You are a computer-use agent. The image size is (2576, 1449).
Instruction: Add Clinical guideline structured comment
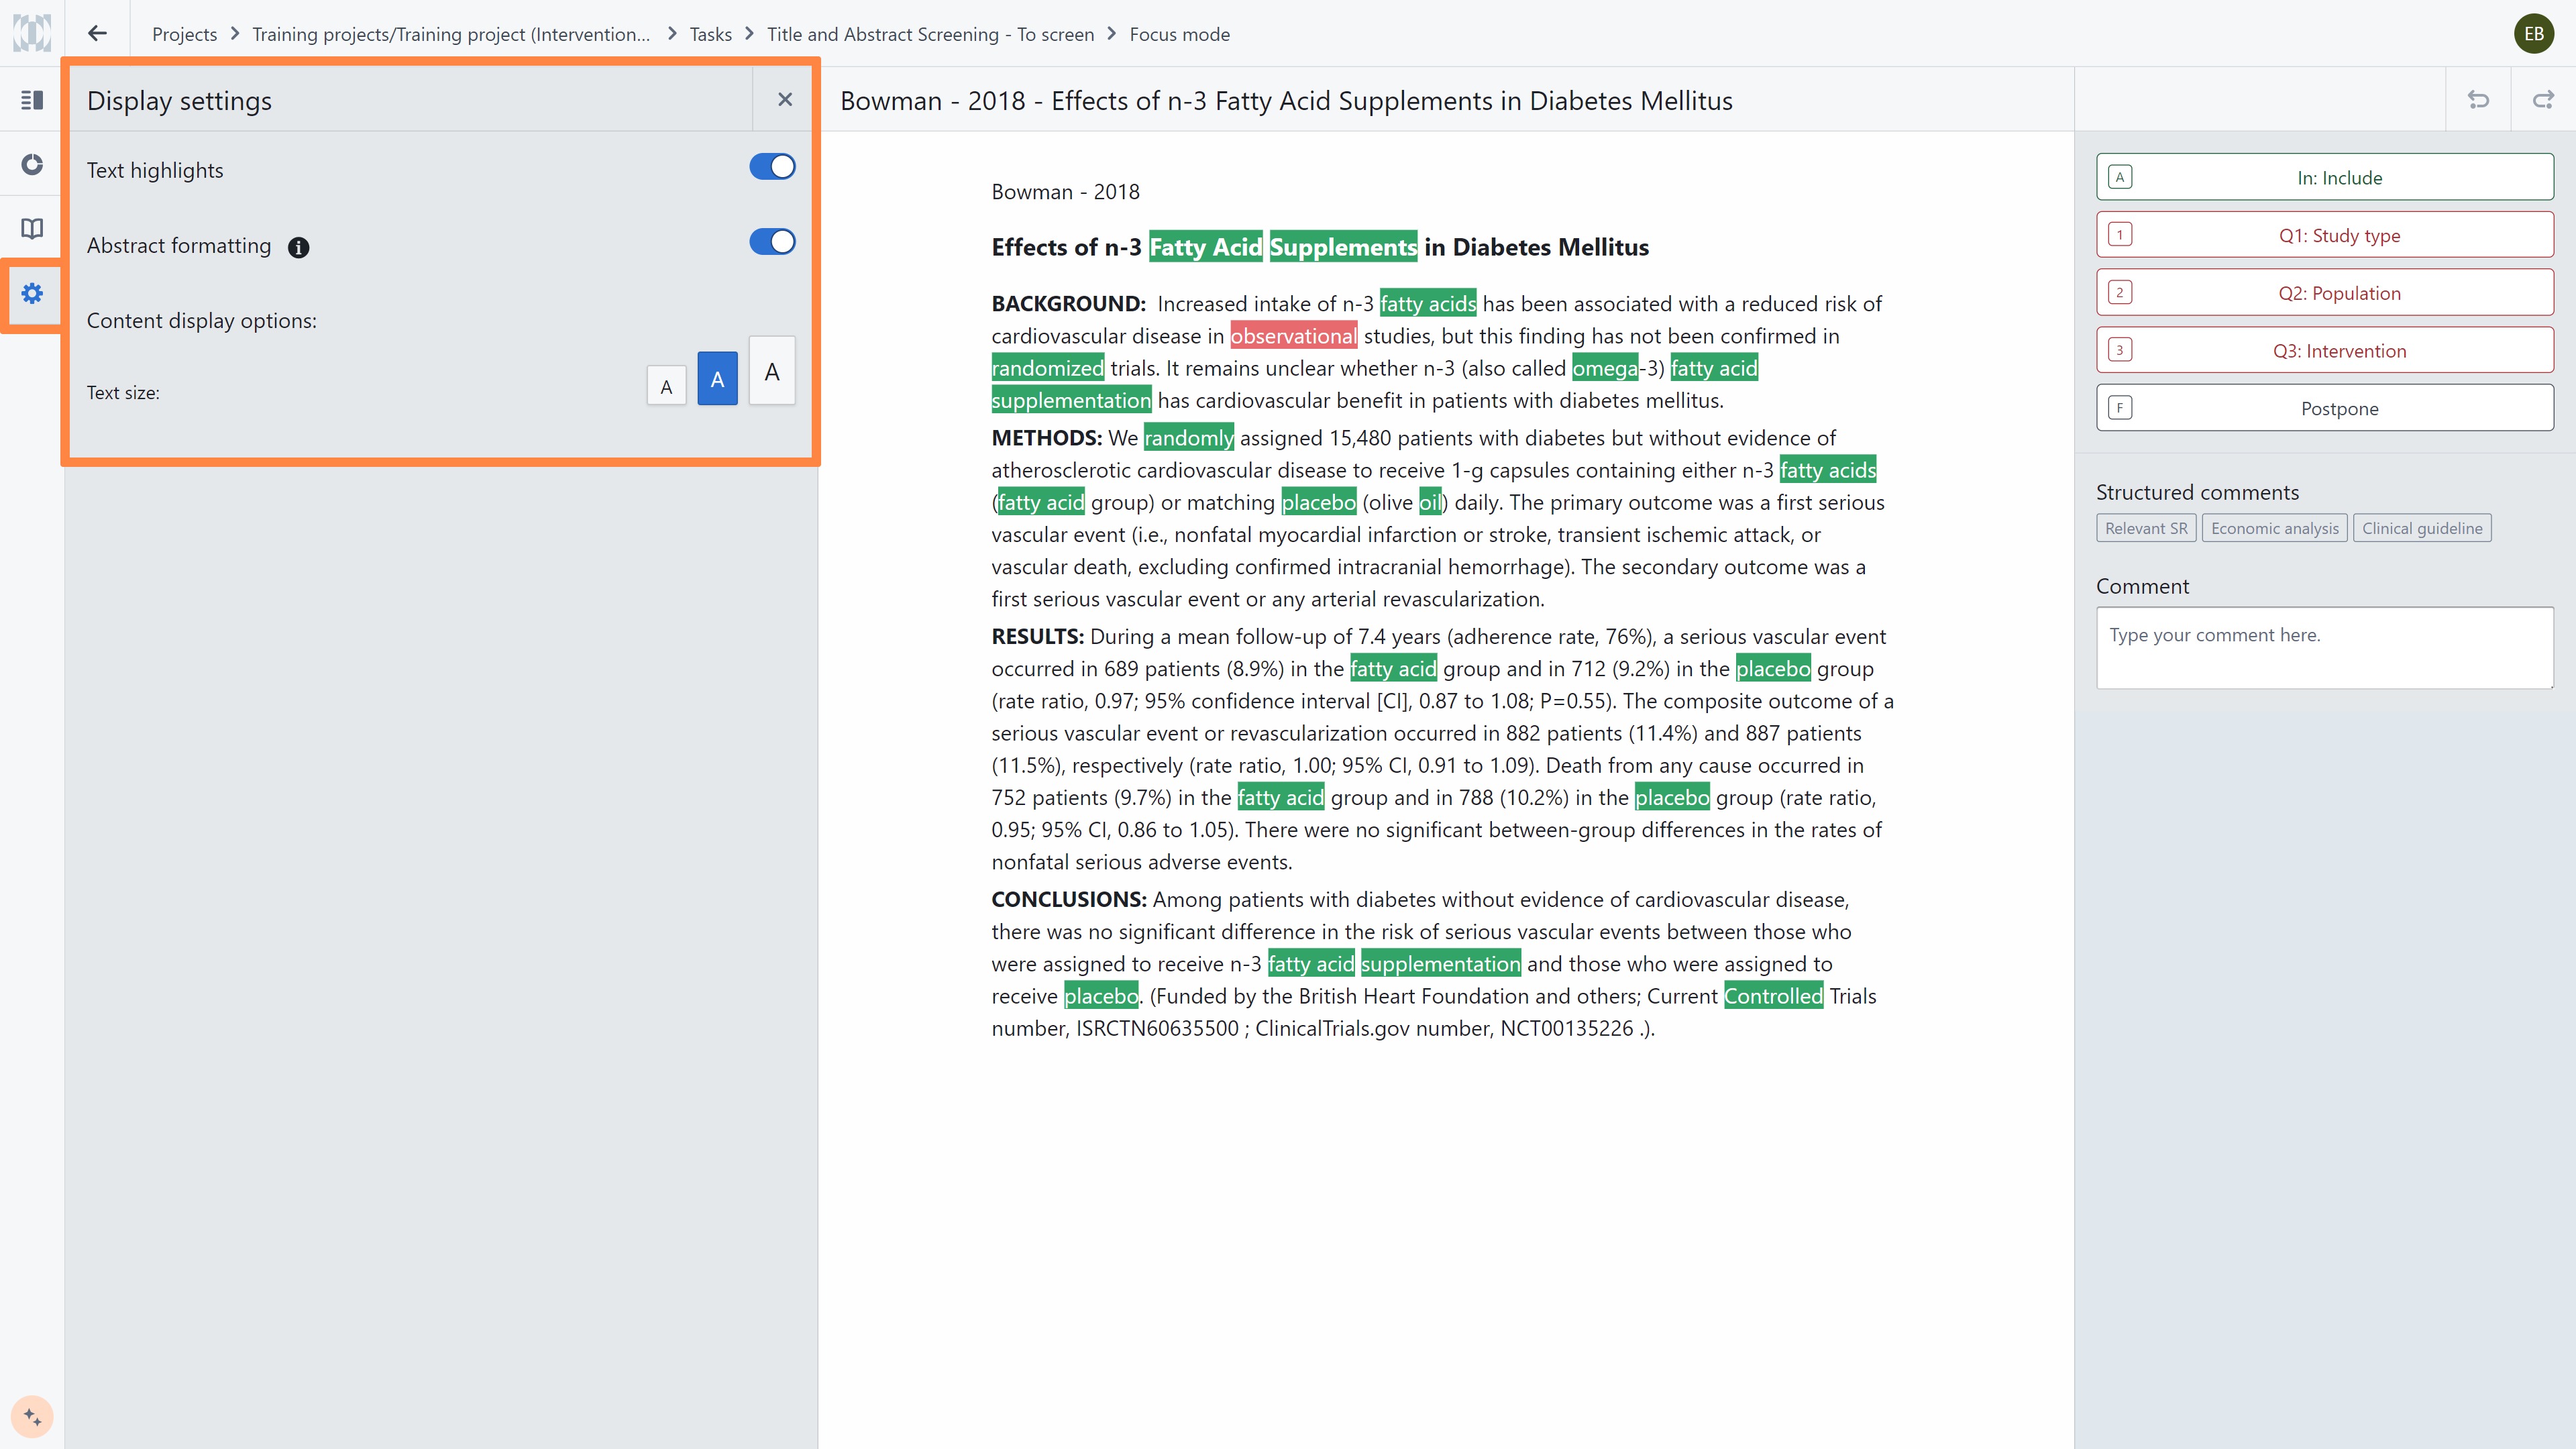point(2422,528)
